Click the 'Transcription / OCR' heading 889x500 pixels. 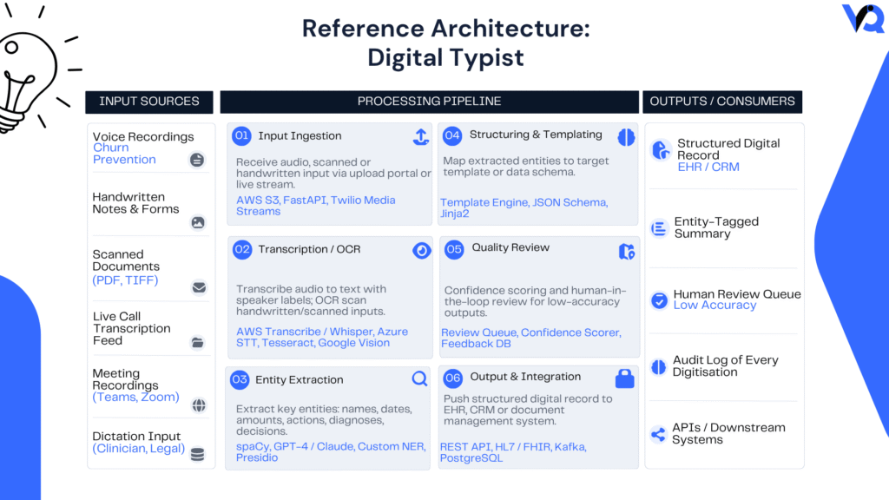coord(310,249)
